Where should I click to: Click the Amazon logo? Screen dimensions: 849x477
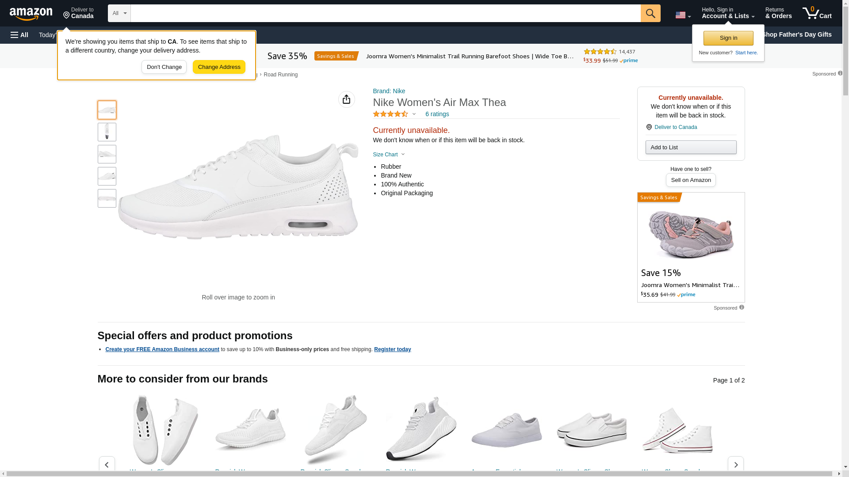(x=31, y=14)
